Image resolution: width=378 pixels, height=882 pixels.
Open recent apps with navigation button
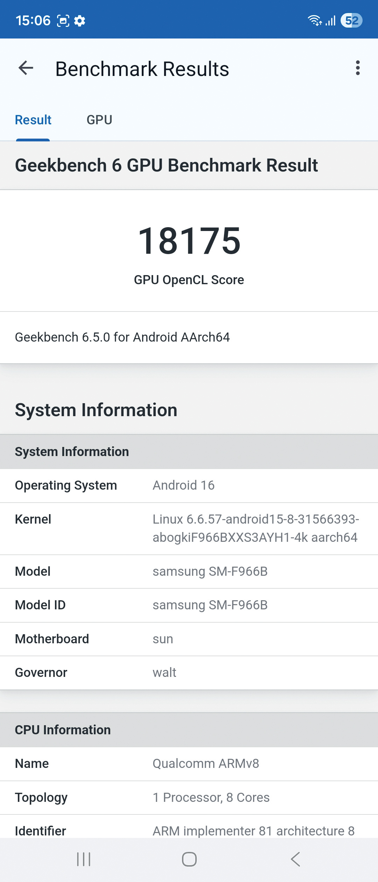point(84,859)
